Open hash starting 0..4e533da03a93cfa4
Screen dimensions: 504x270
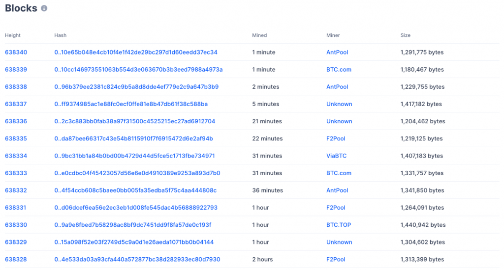coord(137,259)
